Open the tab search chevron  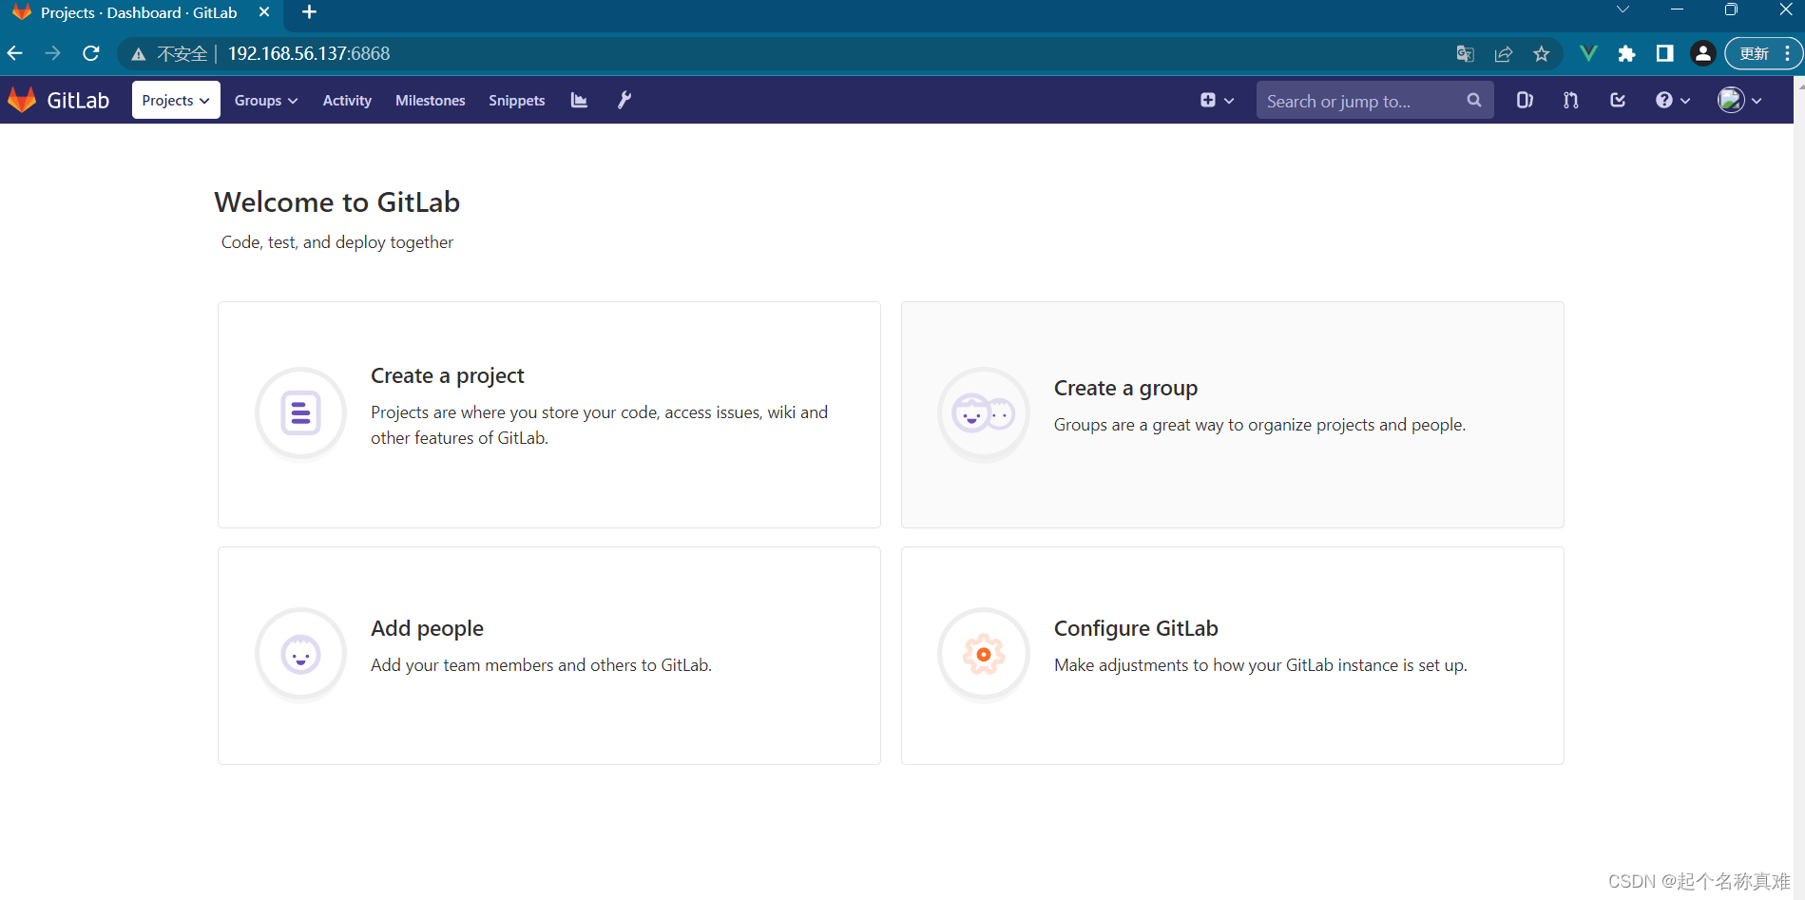[1623, 10]
